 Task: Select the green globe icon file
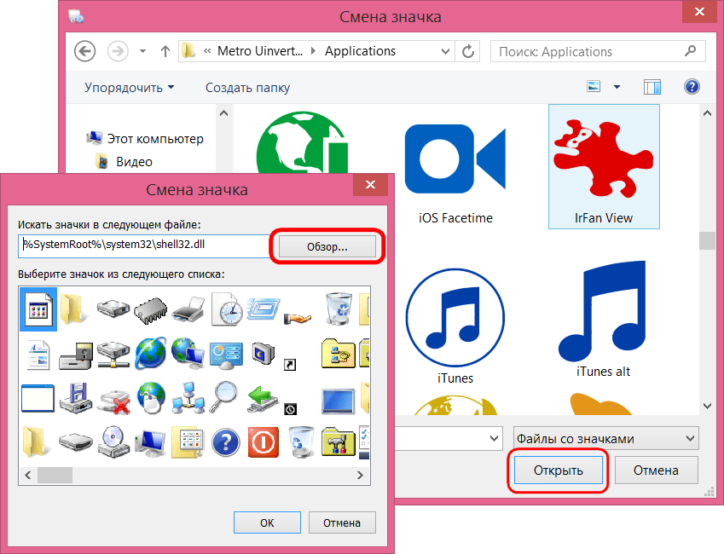tap(302, 142)
